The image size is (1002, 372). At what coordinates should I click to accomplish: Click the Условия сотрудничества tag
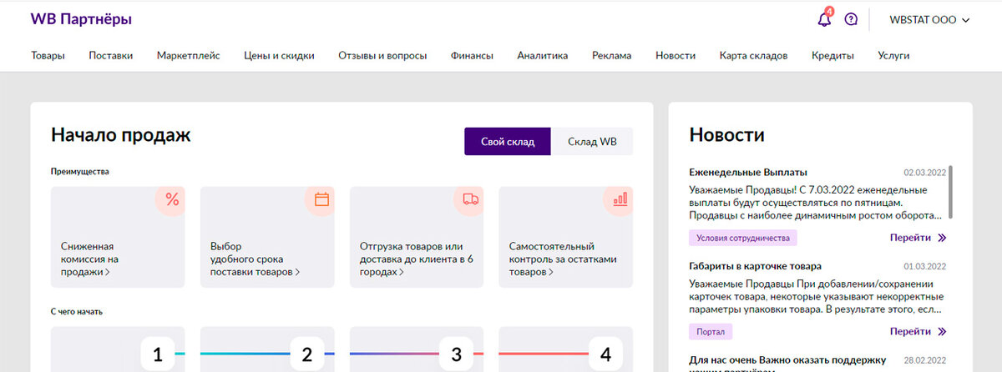click(x=743, y=238)
